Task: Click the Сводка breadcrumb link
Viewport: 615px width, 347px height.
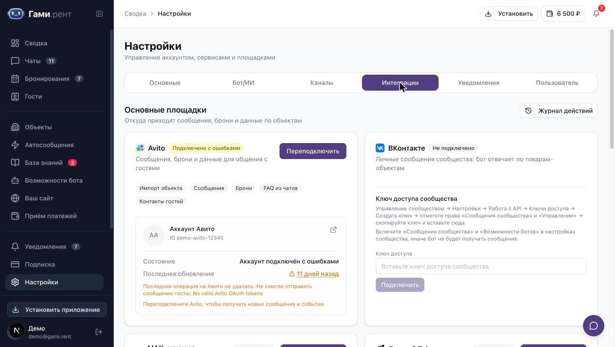Action: pos(135,14)
